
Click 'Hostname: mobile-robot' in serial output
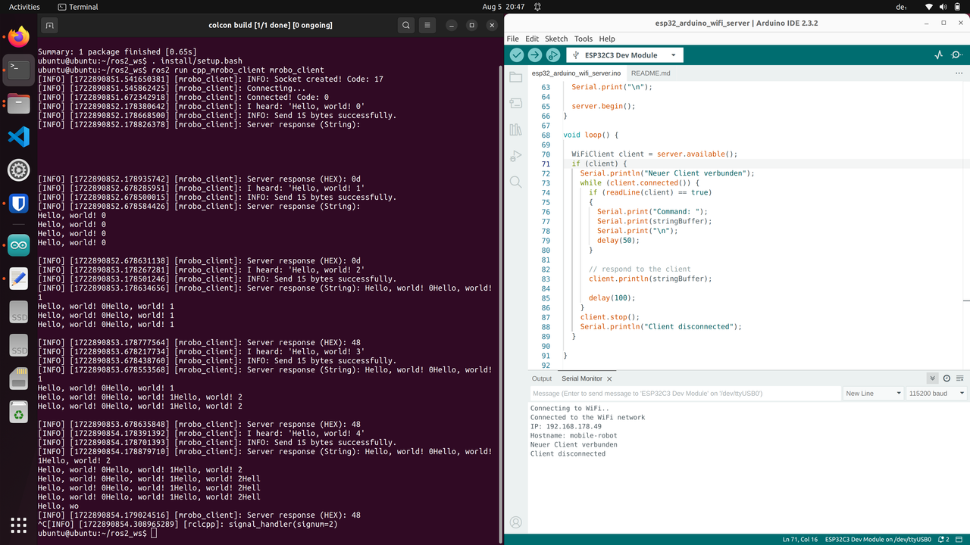click(x=574, y=436)
